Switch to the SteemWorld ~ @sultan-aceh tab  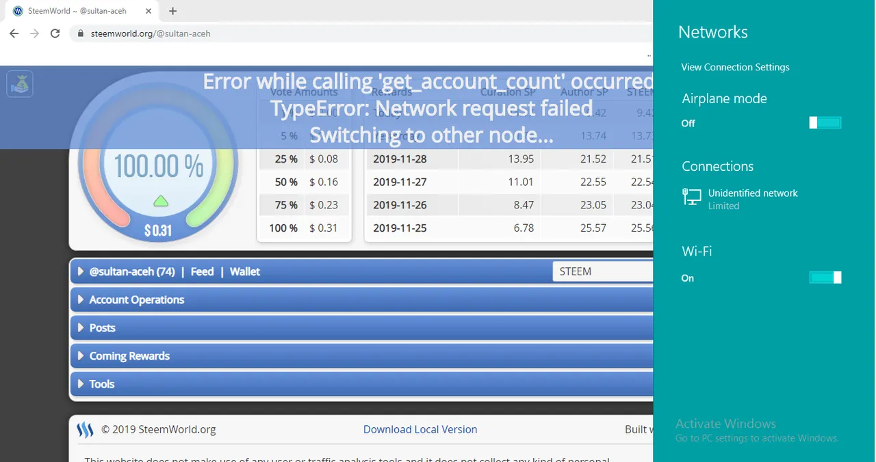82,11
